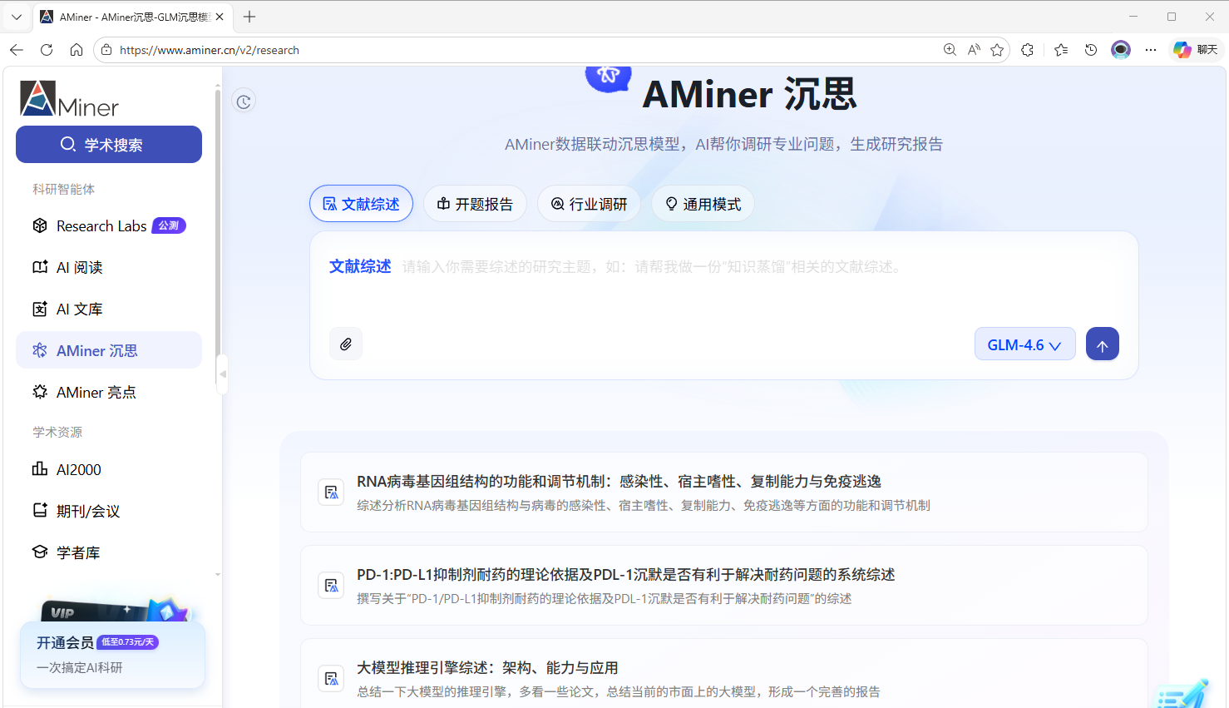Screen dimensions: 1229x708
Task: Open the browser extensions icon
Action: click(1028, 50)
